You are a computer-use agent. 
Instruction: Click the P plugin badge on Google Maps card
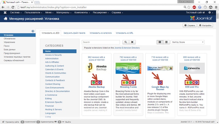pyautogui.click(x=160, y=83)
